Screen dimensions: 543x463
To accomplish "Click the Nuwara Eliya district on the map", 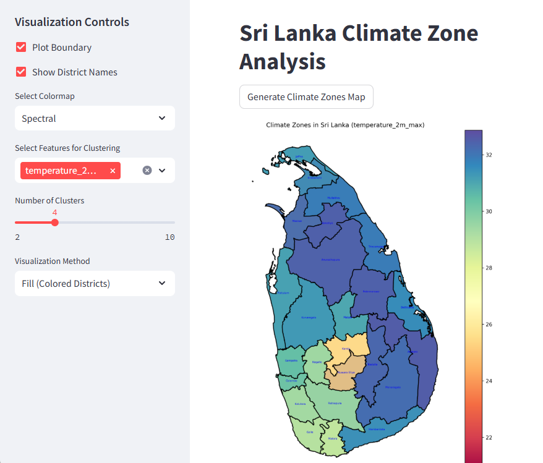I will click(346, 372).
